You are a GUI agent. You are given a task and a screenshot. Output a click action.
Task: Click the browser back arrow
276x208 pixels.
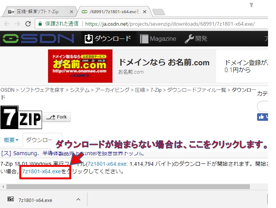point(7,24)
